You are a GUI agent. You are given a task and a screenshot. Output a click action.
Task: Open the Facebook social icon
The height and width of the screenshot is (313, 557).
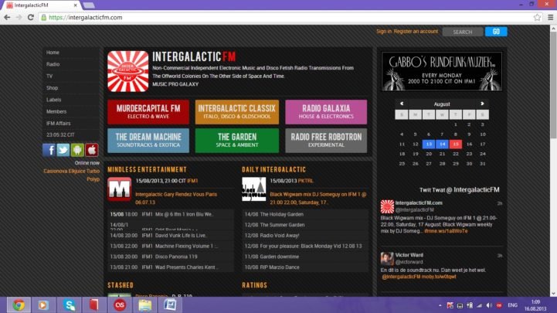tap(49, 150)
